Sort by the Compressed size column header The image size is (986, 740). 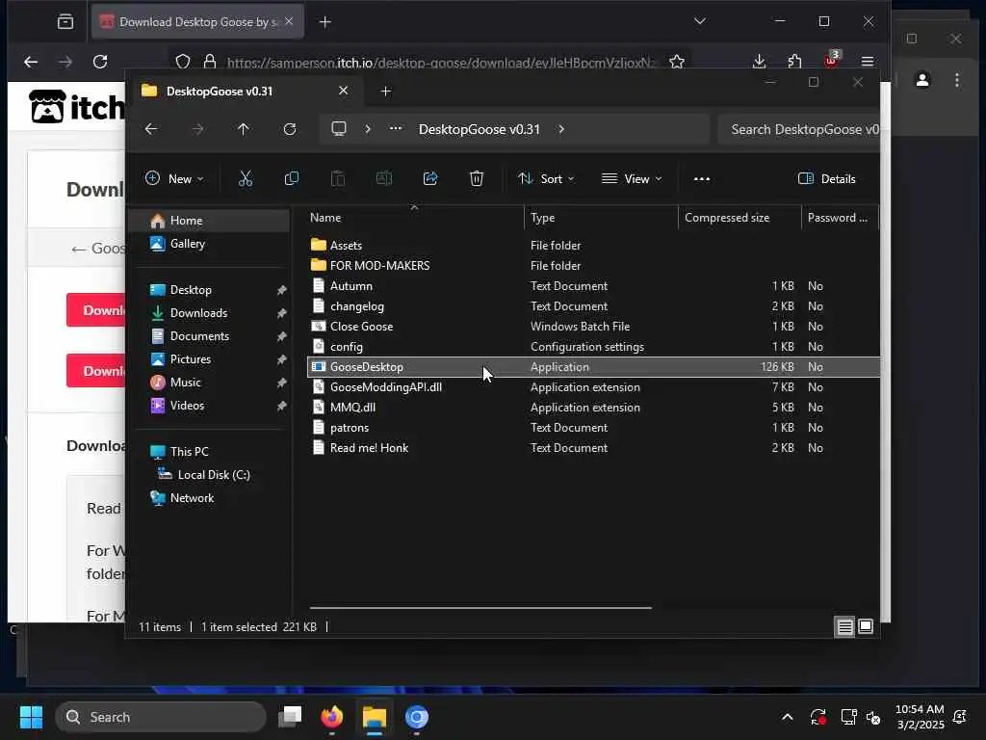739,218
